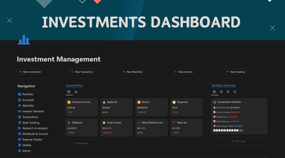
Task: Click the Goal Tracking target icon
Action: [20, 122]
